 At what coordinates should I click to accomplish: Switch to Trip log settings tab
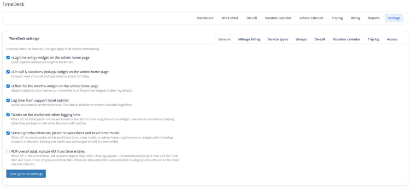click(x=374, y=39)
